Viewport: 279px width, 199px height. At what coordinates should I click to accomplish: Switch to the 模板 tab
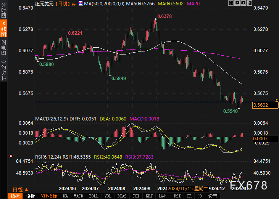pyautogui.click(x=30, y=196)
